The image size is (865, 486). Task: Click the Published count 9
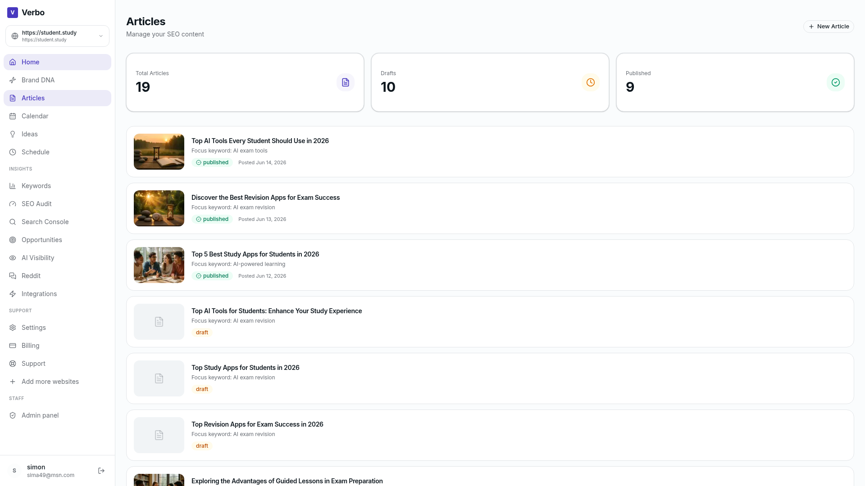(x=630, y=87)
